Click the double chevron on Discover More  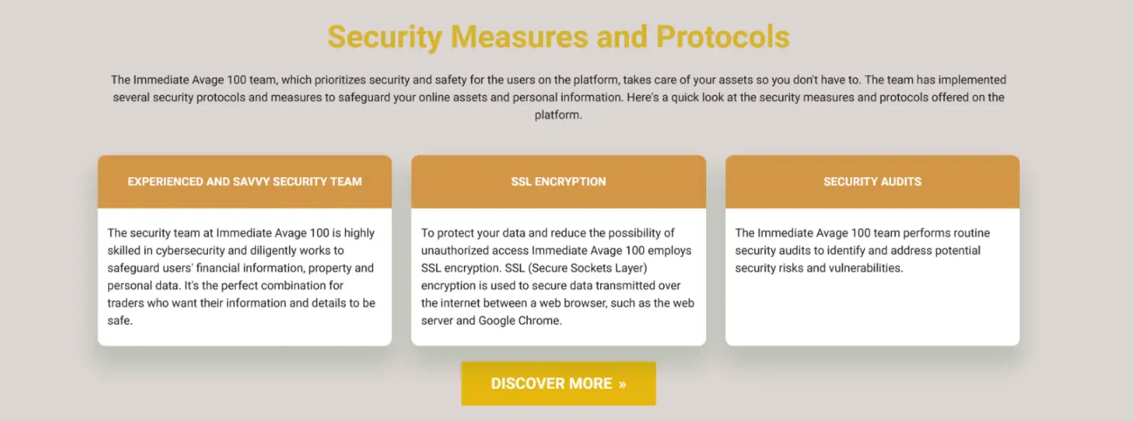(622, 383)
